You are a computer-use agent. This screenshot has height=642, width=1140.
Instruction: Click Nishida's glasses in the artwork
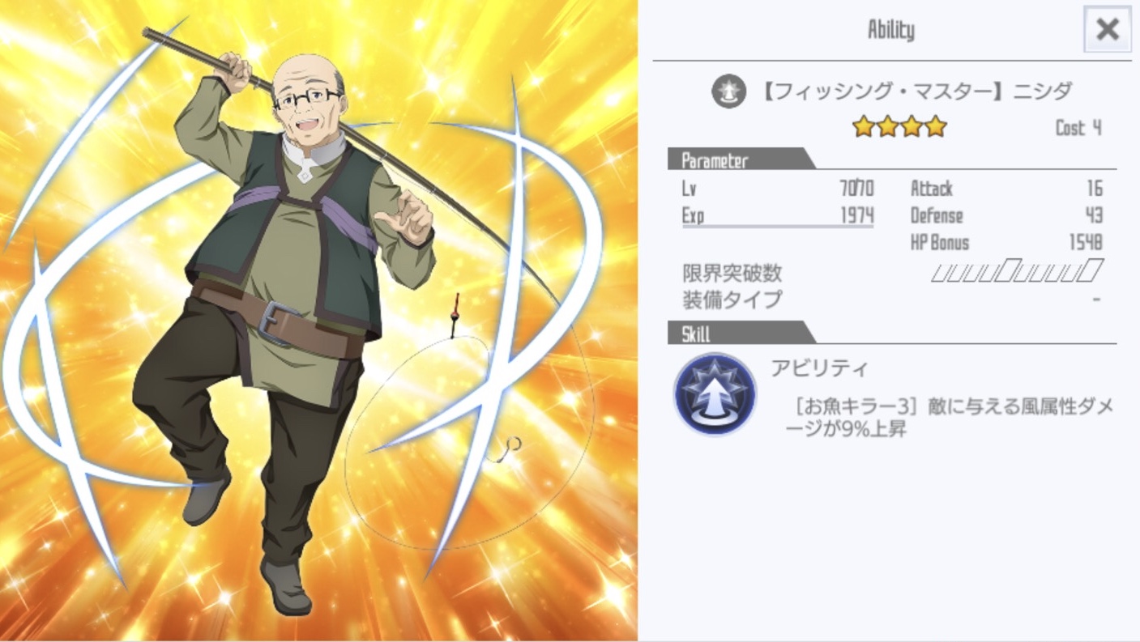tap(306, 100)
